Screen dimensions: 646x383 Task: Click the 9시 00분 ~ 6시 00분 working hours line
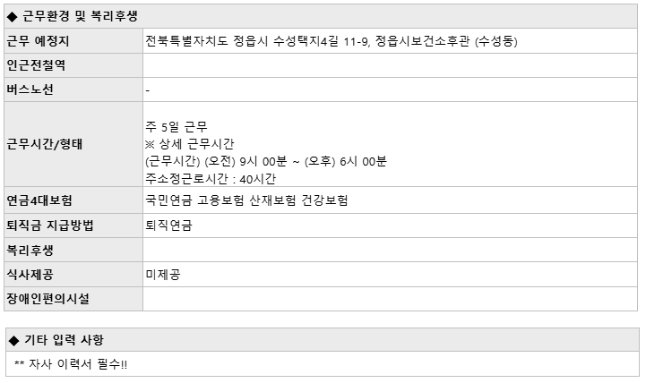[x=266, y=161]
